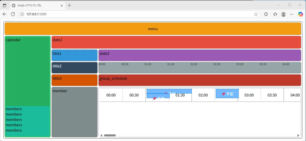Click the schedule scrollbar right arrow
306x141 pixels.
[x=298, y=135]
